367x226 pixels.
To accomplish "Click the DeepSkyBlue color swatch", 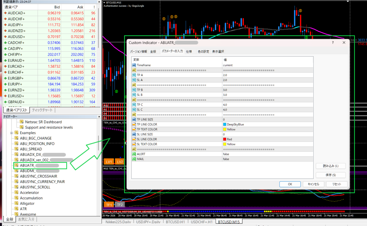I will point(225,124).
